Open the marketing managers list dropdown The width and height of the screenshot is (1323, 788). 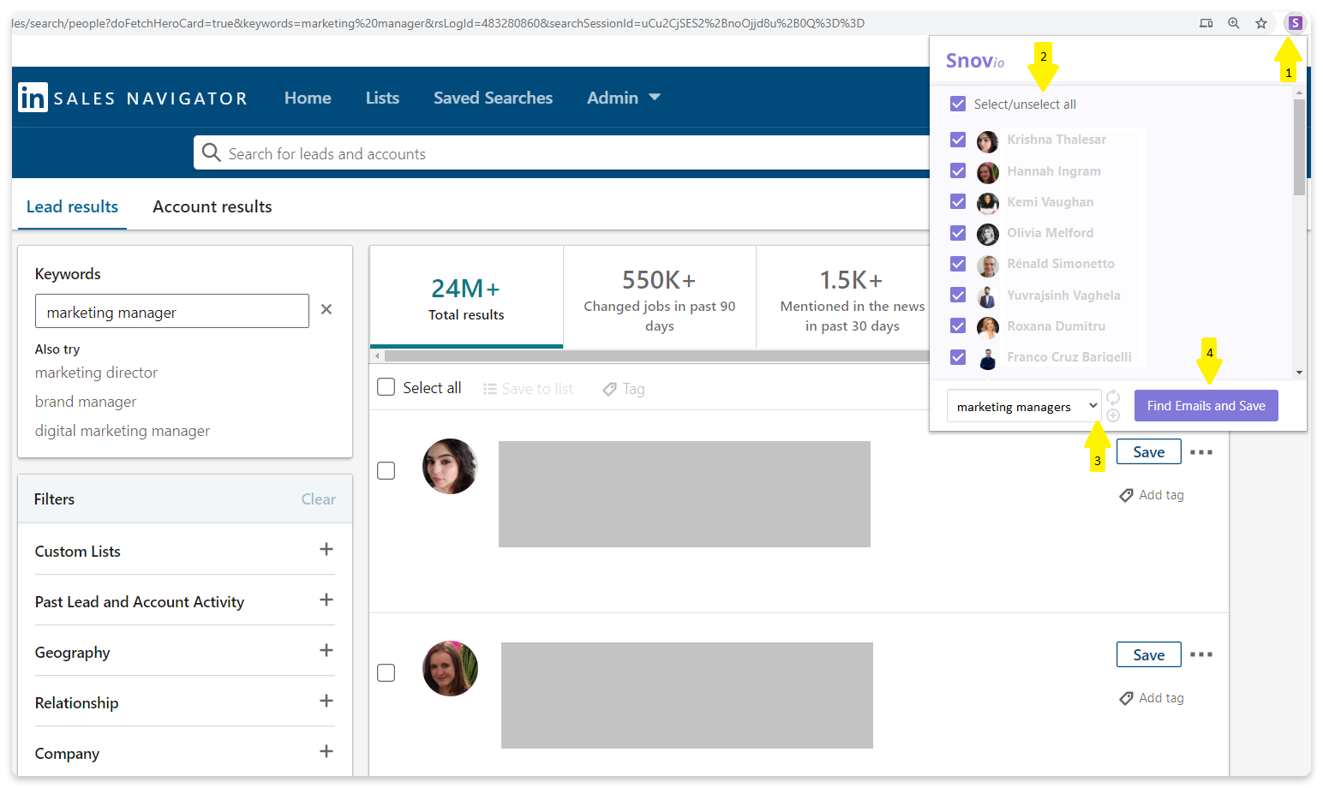point(1024,406)
